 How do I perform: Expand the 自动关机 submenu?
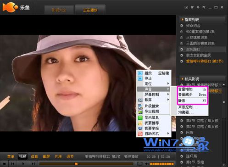tap(154, 134)
